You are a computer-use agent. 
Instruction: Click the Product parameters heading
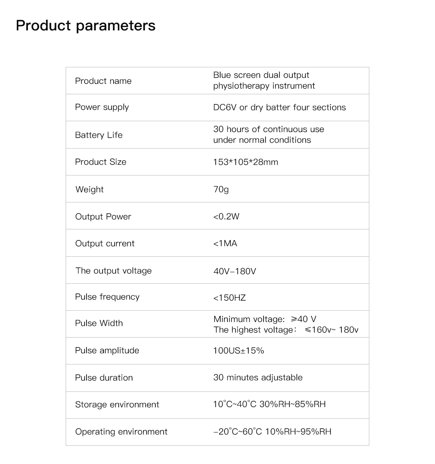85,26
